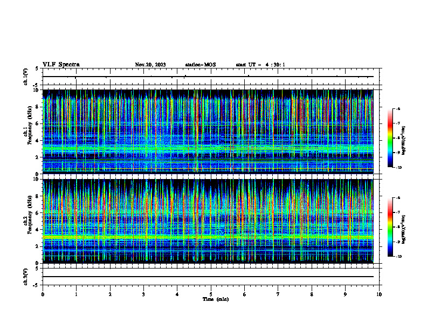427x330 pixels.
Task: Select the "start UT = 4 :30: 1" text
Action: [x=260, y=65]
